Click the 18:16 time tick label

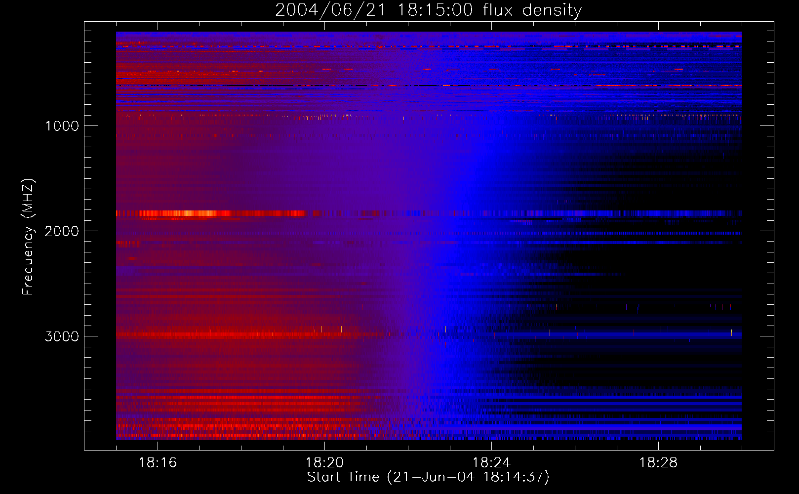click(x=158, y=463)
